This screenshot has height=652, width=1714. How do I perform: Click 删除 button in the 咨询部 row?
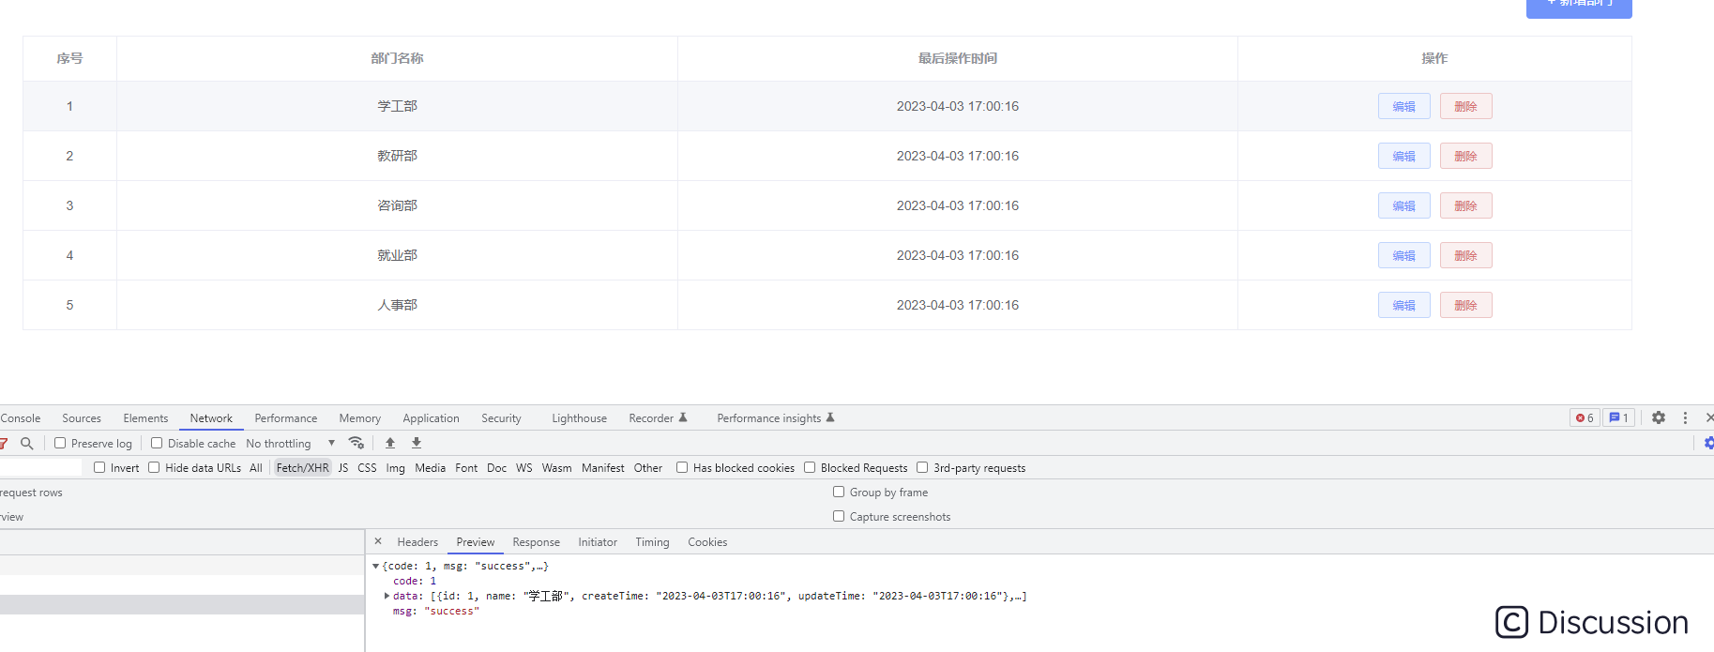1465,205
